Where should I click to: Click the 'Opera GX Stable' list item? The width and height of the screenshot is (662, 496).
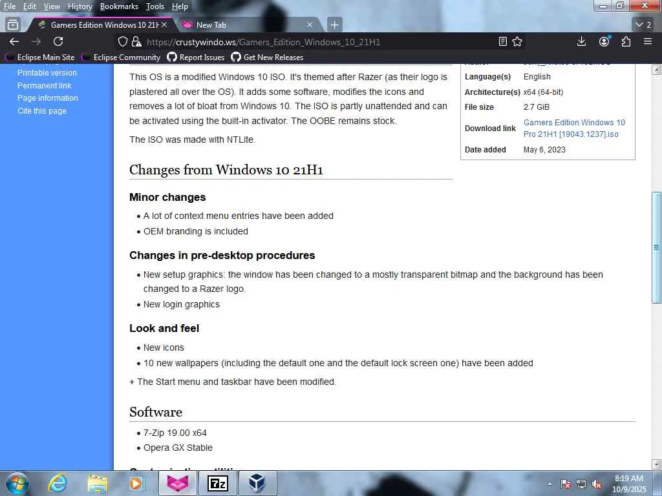pyautogui.click(x=178, y=448)
